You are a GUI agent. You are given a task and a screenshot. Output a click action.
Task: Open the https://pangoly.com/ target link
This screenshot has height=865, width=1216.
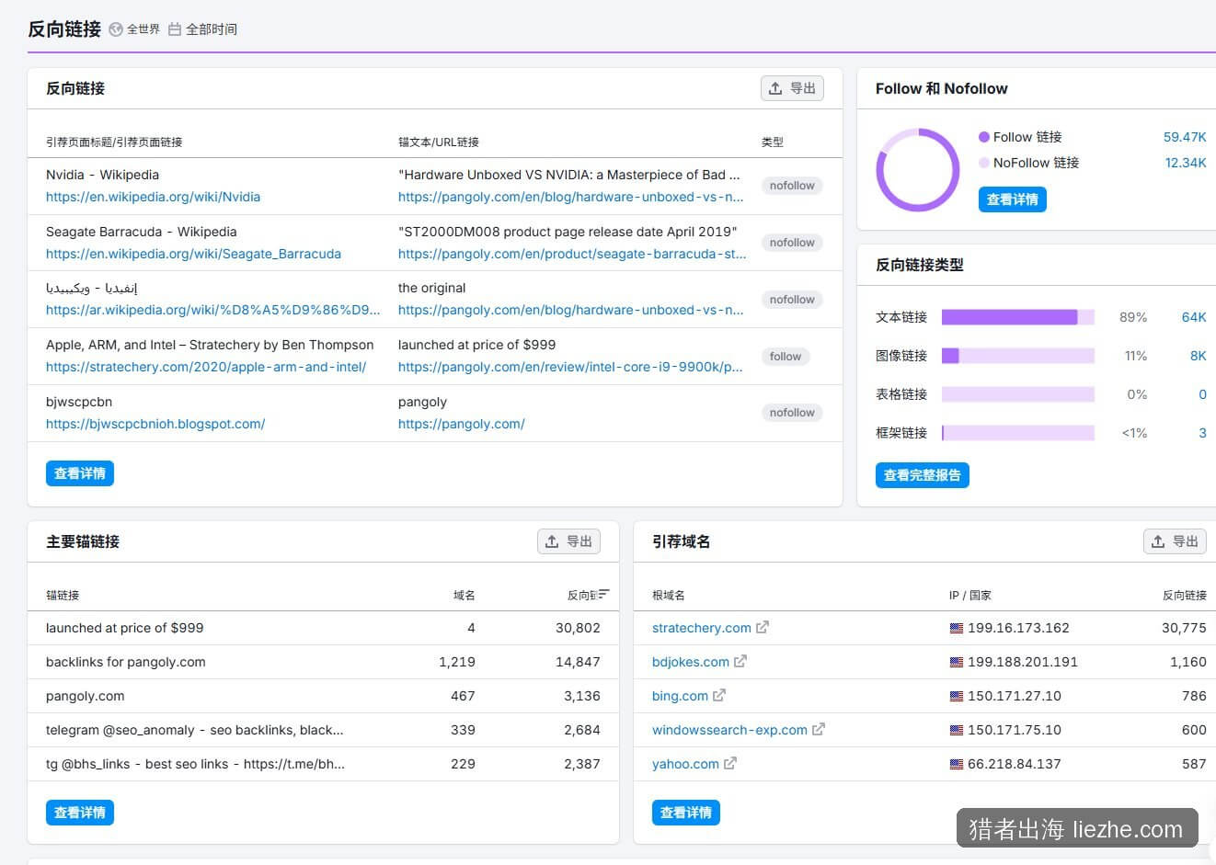click(462, 424)
